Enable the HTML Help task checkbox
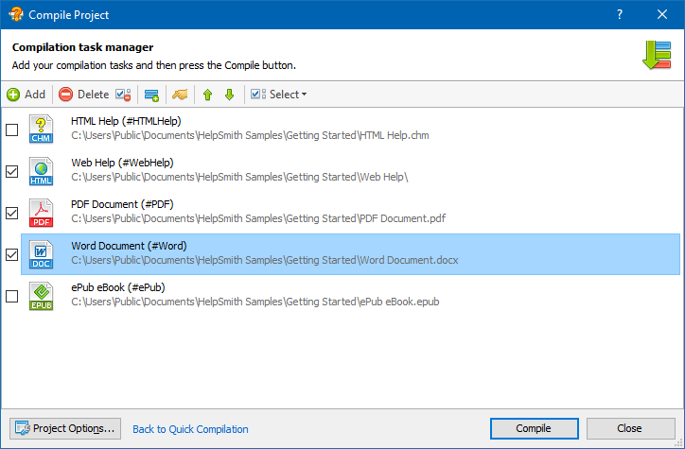685x449 pixels. point(12,130)
